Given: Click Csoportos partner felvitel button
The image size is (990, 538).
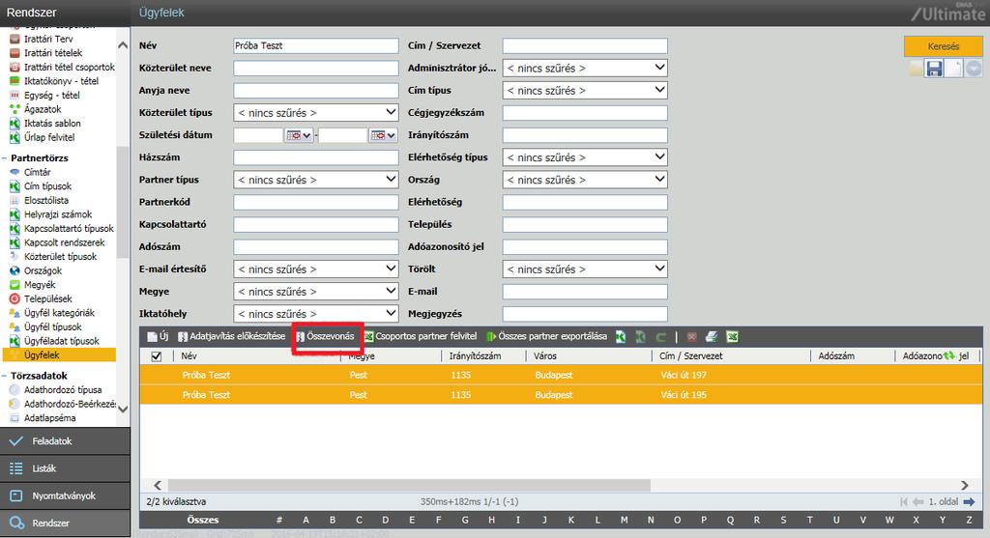Looking at the screenshot, I should (421, 336).
